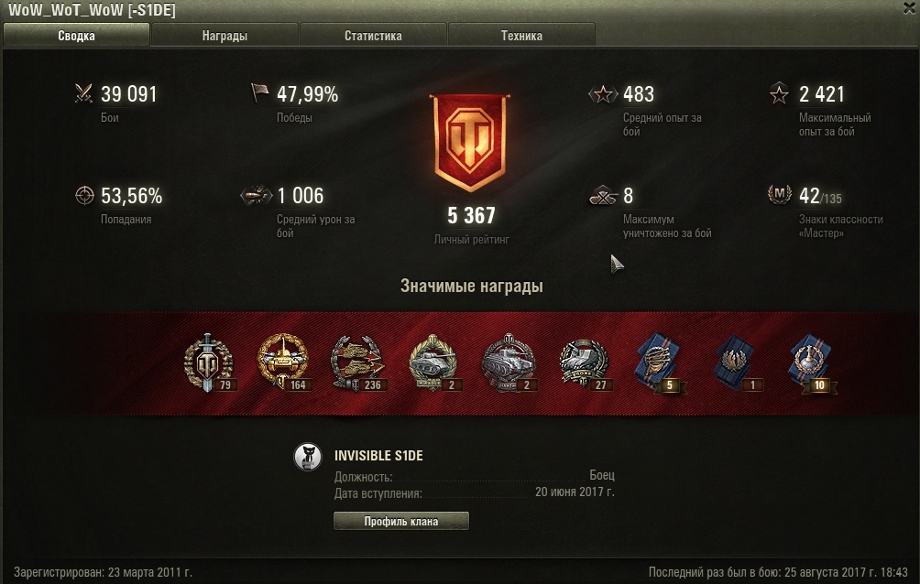Click the crosshair hit ratio icon
920x584 pixels.
(84, 195)
